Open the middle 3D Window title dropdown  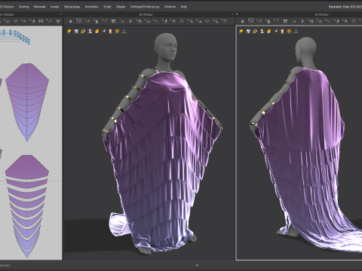click(x=164, y=14)
